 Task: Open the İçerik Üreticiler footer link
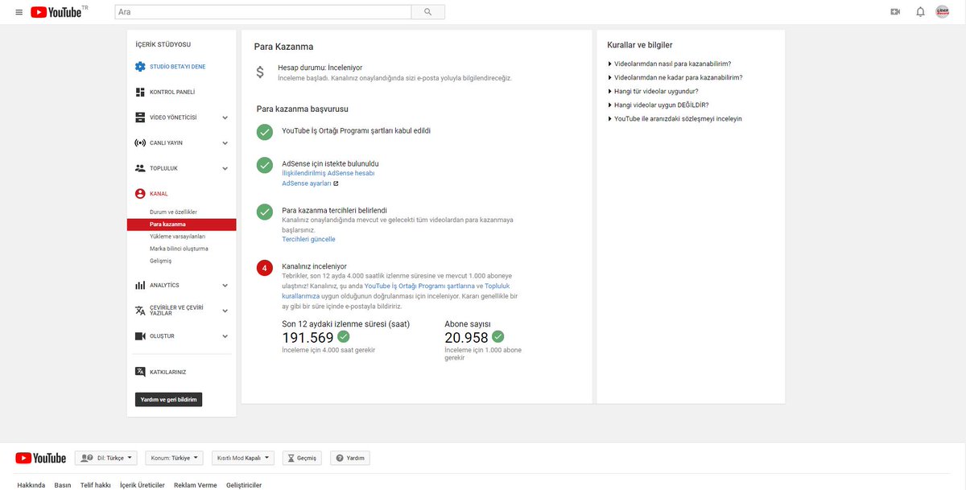[x=142, y=485]
